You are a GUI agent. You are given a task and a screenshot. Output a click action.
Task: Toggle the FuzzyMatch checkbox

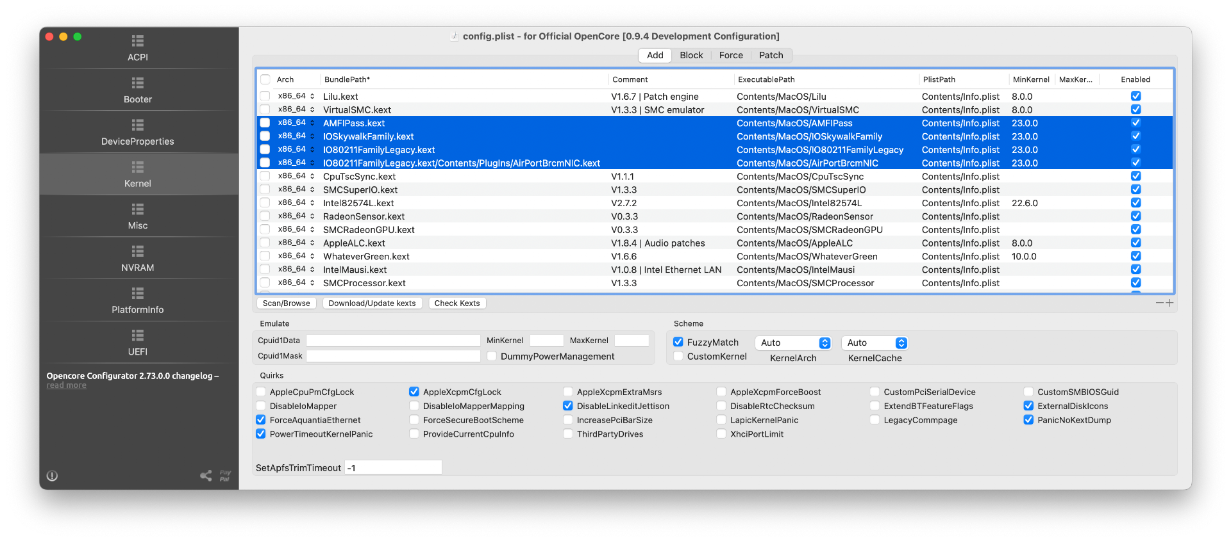point(678,343)
